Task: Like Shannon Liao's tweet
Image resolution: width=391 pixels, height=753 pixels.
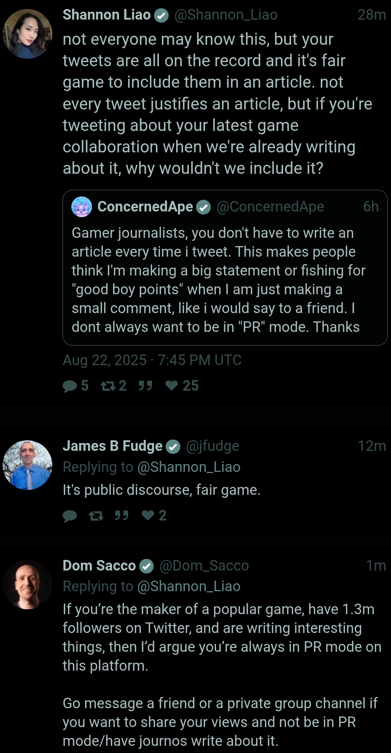Action: [172, 386]
